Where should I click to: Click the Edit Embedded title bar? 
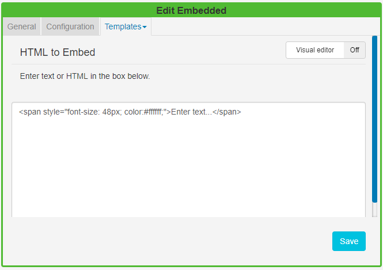[x=191, y=10]
